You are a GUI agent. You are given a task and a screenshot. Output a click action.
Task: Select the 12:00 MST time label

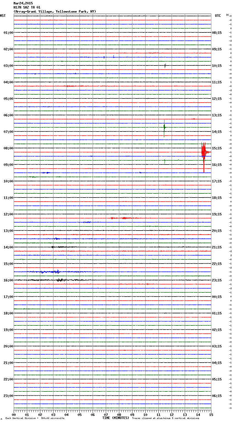tap(8, 214)
